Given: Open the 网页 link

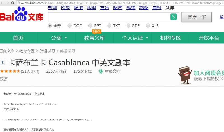Looking at the screenshot, I should 66,8.
